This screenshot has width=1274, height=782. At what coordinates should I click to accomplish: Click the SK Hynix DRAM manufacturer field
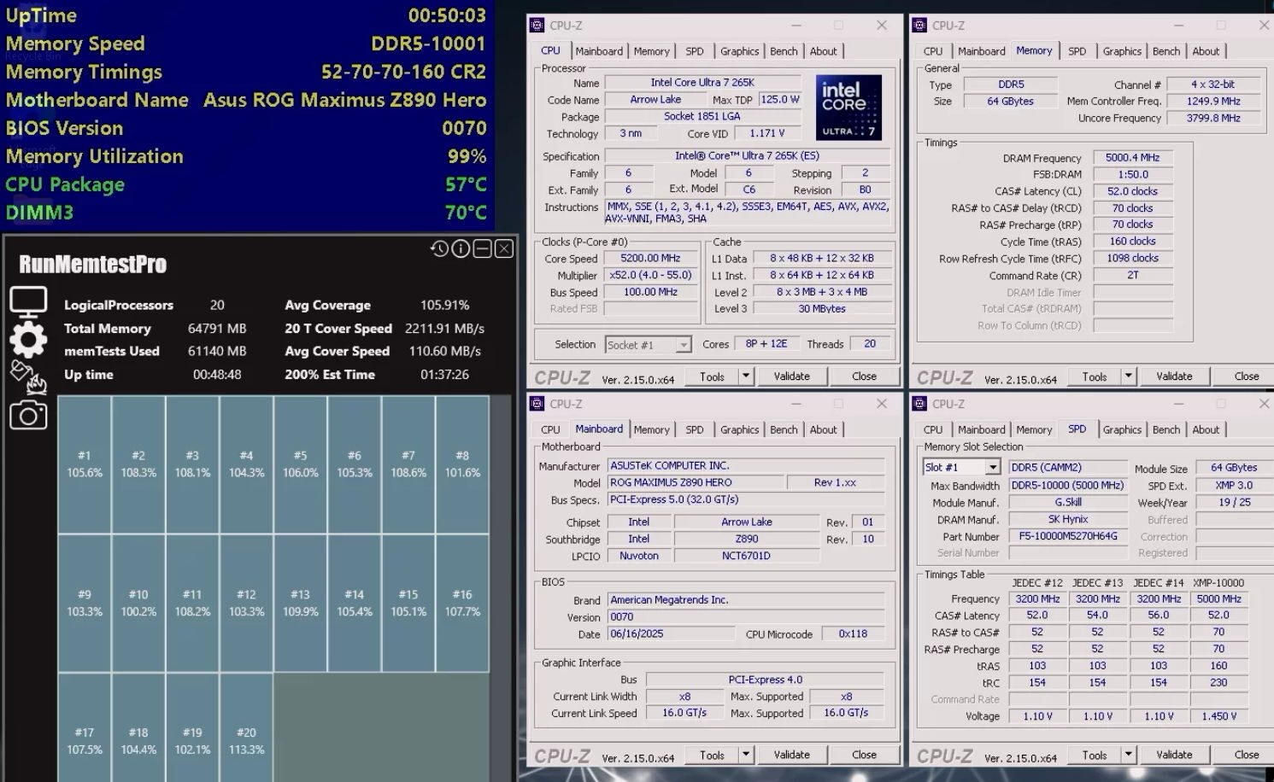tap(1067, 519)
